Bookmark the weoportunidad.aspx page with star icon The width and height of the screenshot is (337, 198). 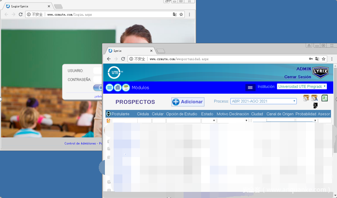(323, 59)
